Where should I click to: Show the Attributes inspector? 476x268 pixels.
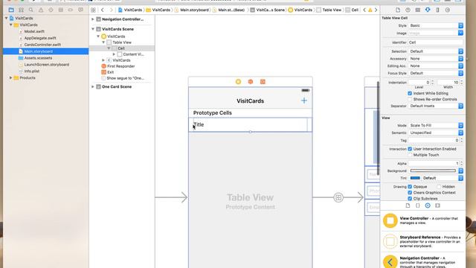pos(428,10)
